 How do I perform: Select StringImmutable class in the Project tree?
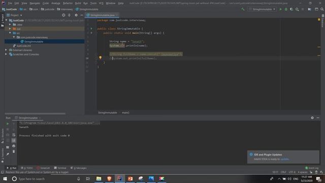pos(34,42)
